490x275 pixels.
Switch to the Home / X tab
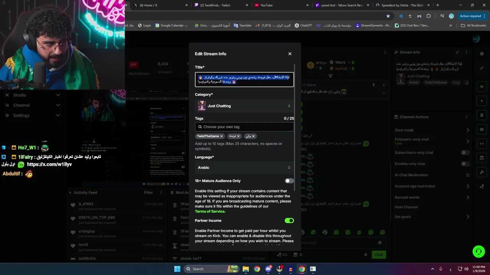pyautogui.click(x=160, y=5)
